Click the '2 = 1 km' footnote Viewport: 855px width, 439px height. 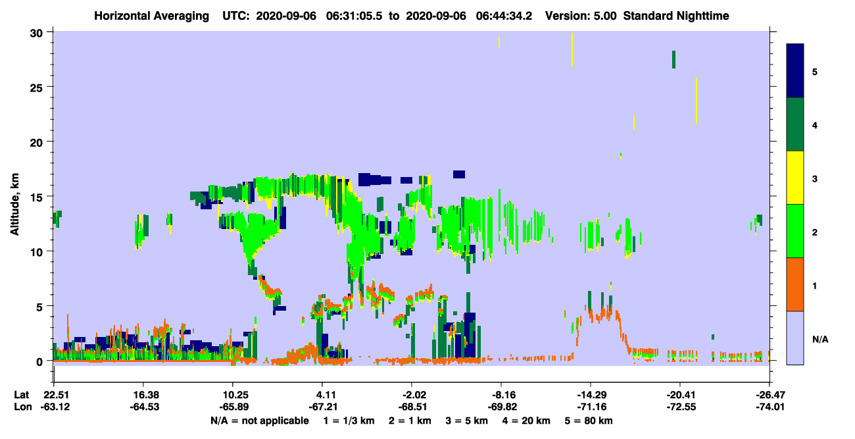click(x=410, y=421)
